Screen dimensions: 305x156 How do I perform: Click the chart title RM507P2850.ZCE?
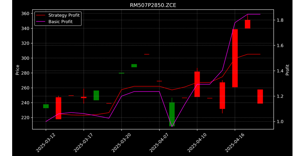tap(153, 5)
